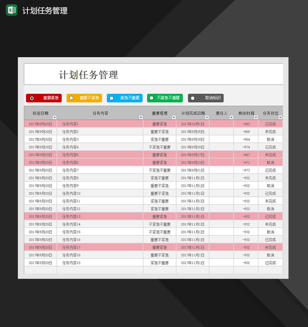Screen dimensions: 308x327
Task: Click the 不紧急不重要 filter button
Action: (x=164, y=98)
